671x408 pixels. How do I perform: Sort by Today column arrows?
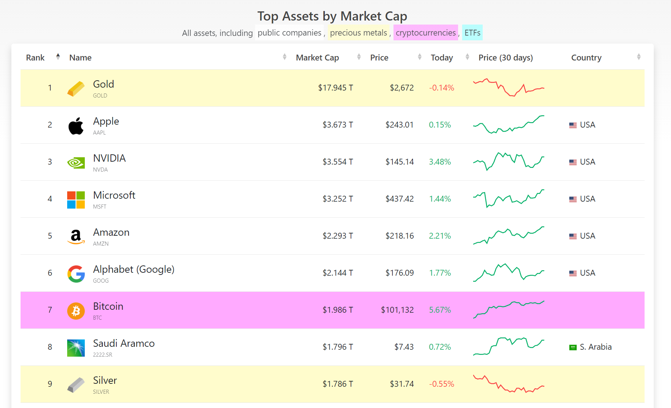[x=467, y=57]
